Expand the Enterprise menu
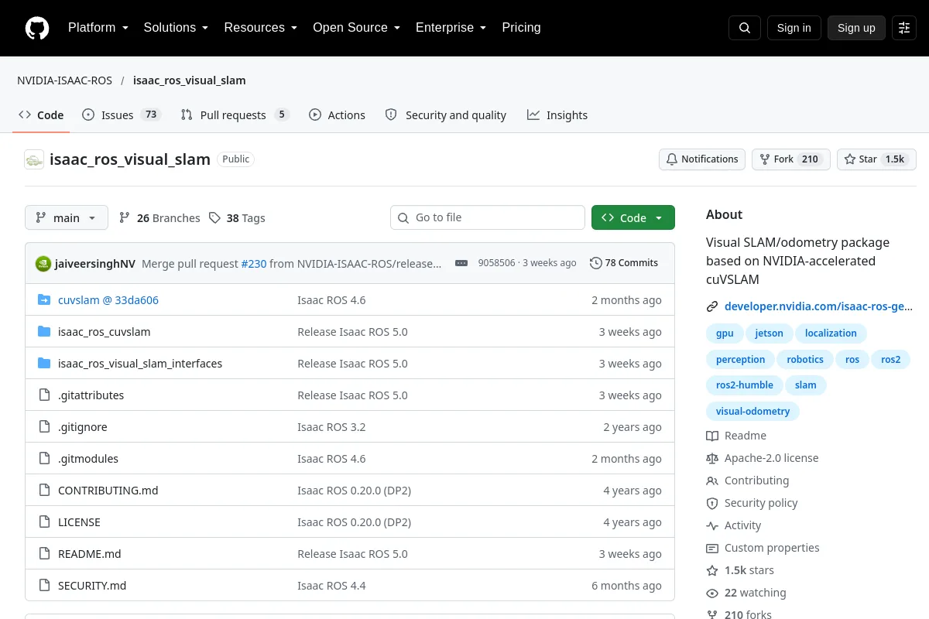This screenshot has width=929, height=619. click(451, 28)
